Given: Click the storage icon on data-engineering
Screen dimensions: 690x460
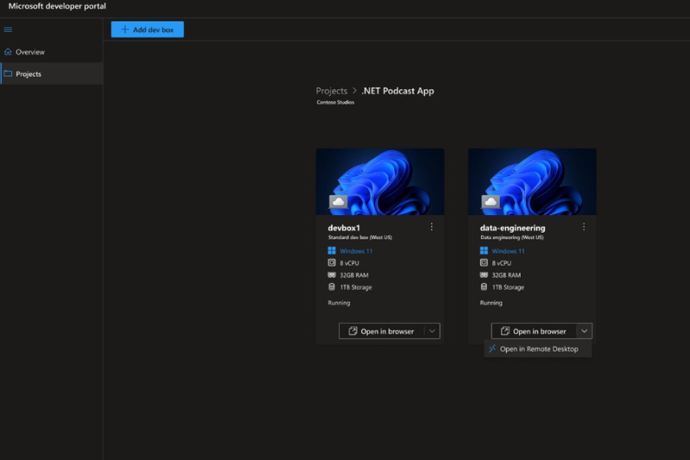Looking at the screenshot, I should (x=484, y=287).
